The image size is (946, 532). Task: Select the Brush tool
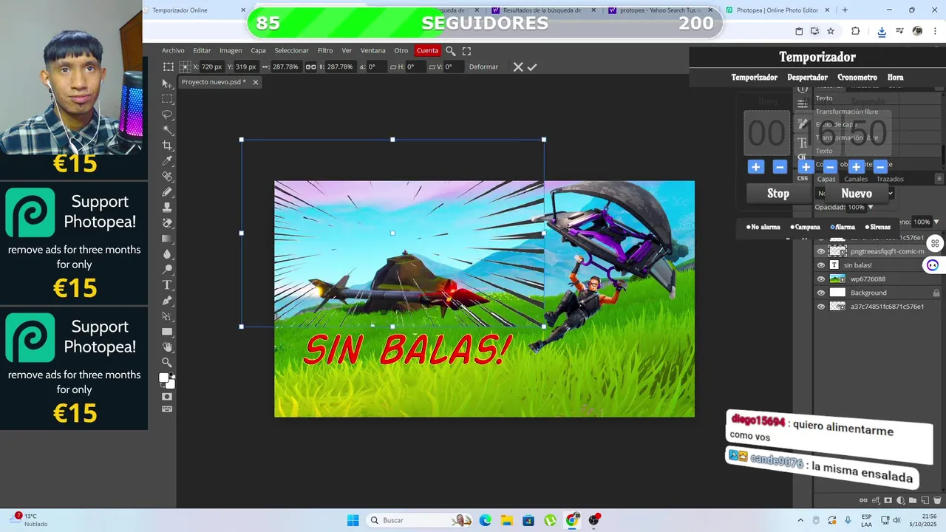[167, 192]
